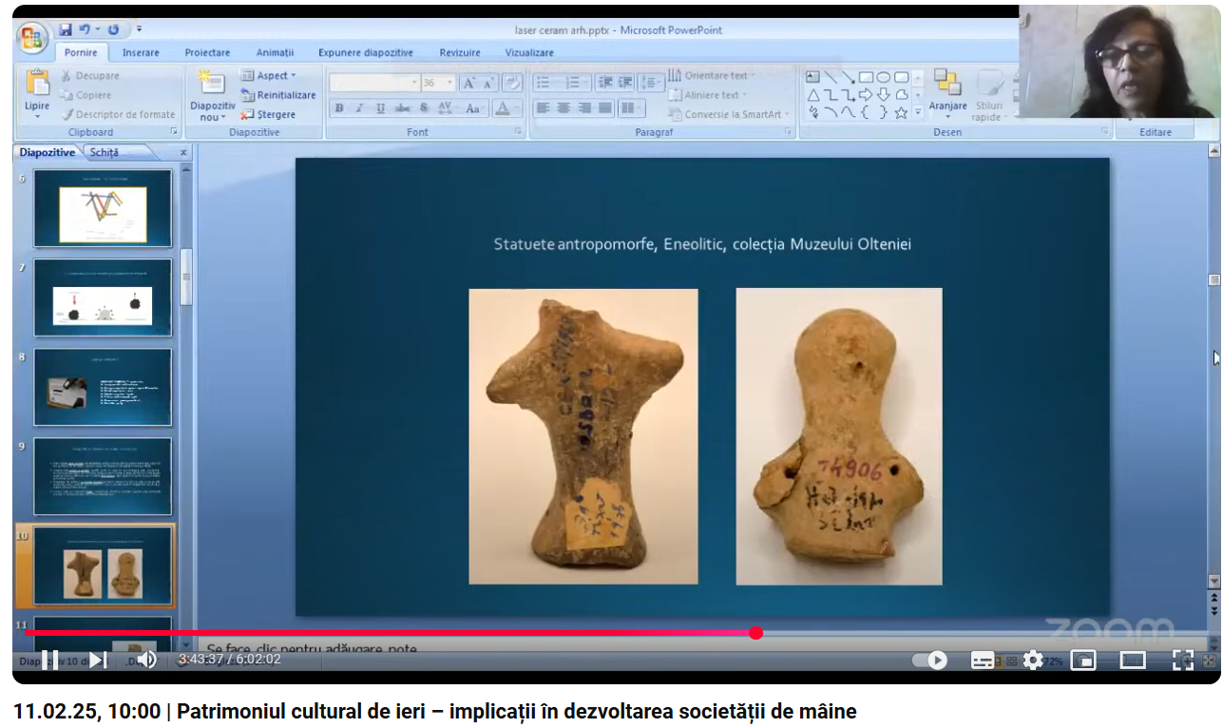Open the Aspect (Layout) dropdown

click(x=268, y=75)
